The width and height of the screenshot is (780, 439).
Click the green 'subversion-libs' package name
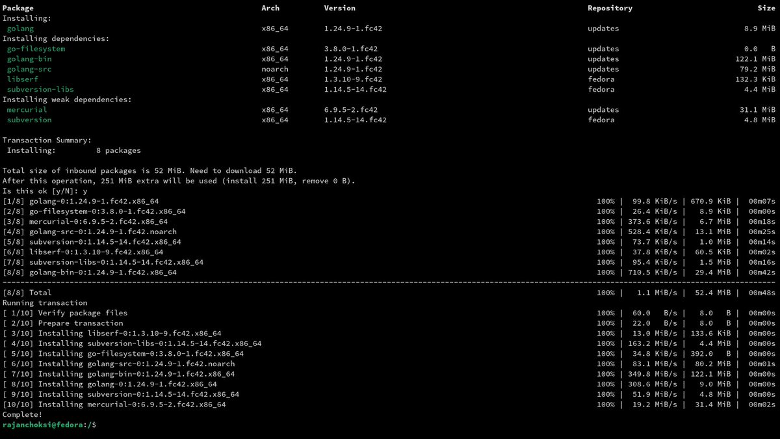40,89
